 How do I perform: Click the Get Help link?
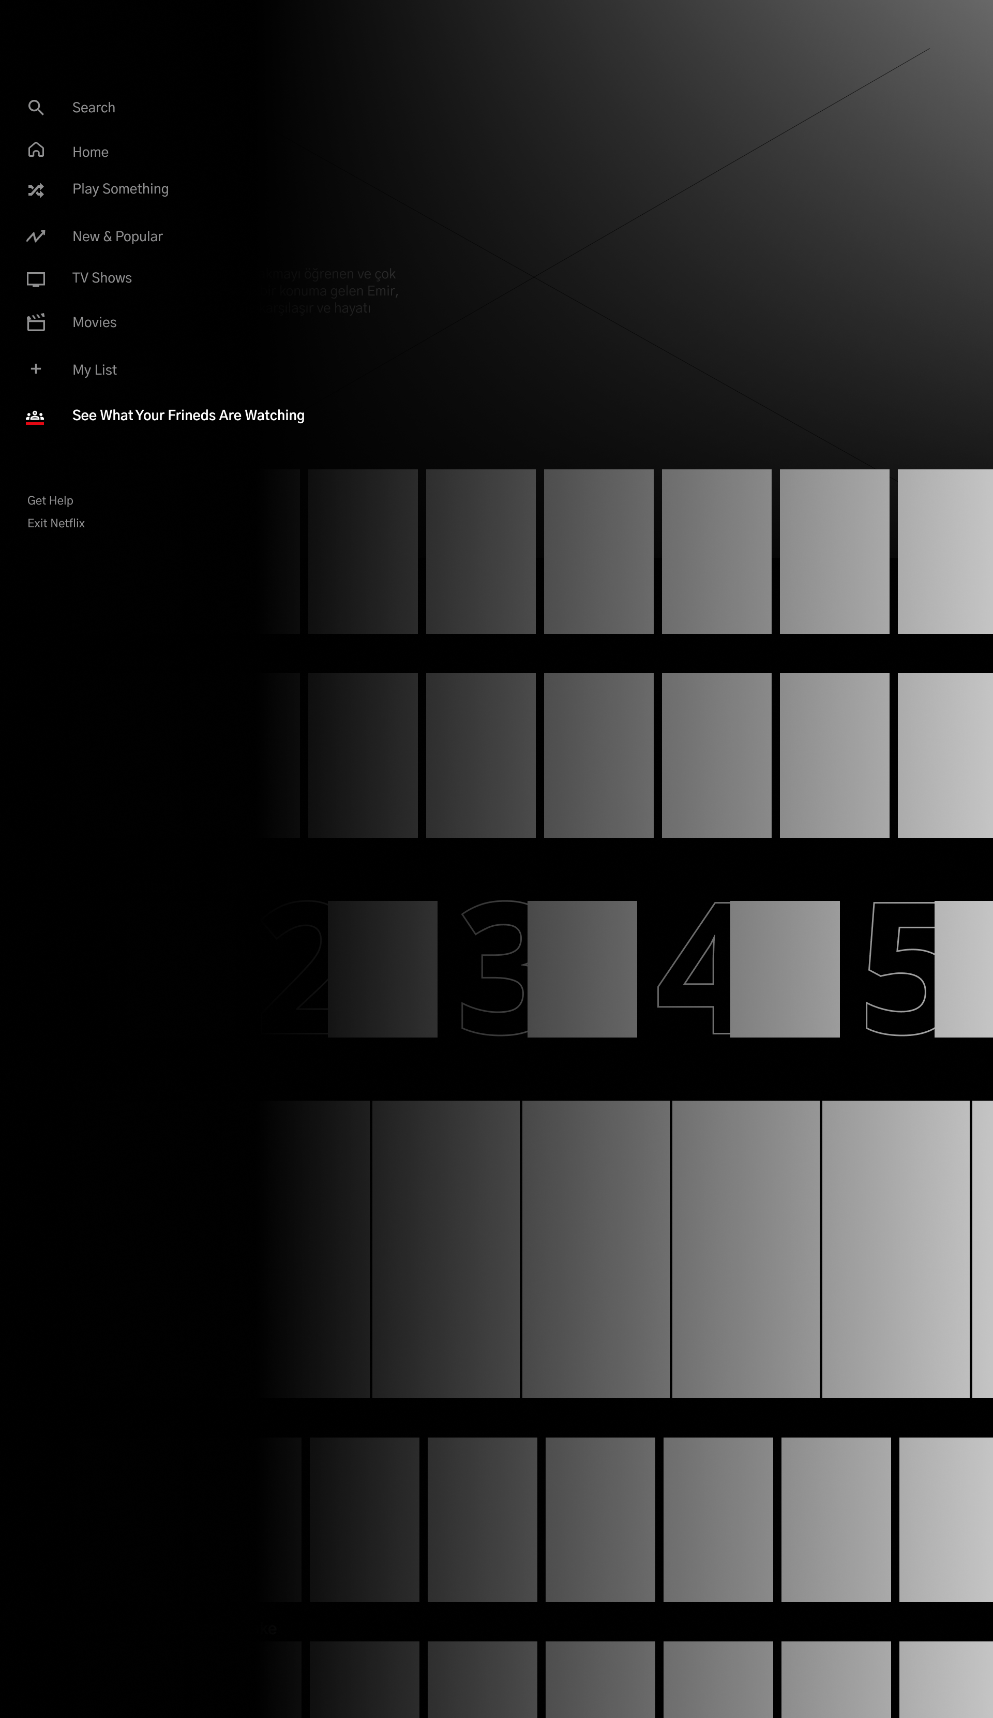point(50,500)
